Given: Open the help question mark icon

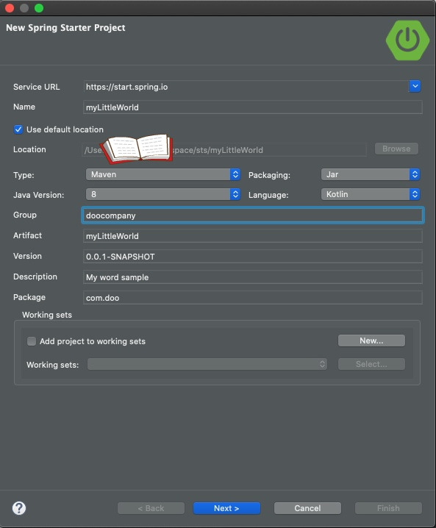Looking at the screenshot, I should pyautogui.click(x=19, y=508).
